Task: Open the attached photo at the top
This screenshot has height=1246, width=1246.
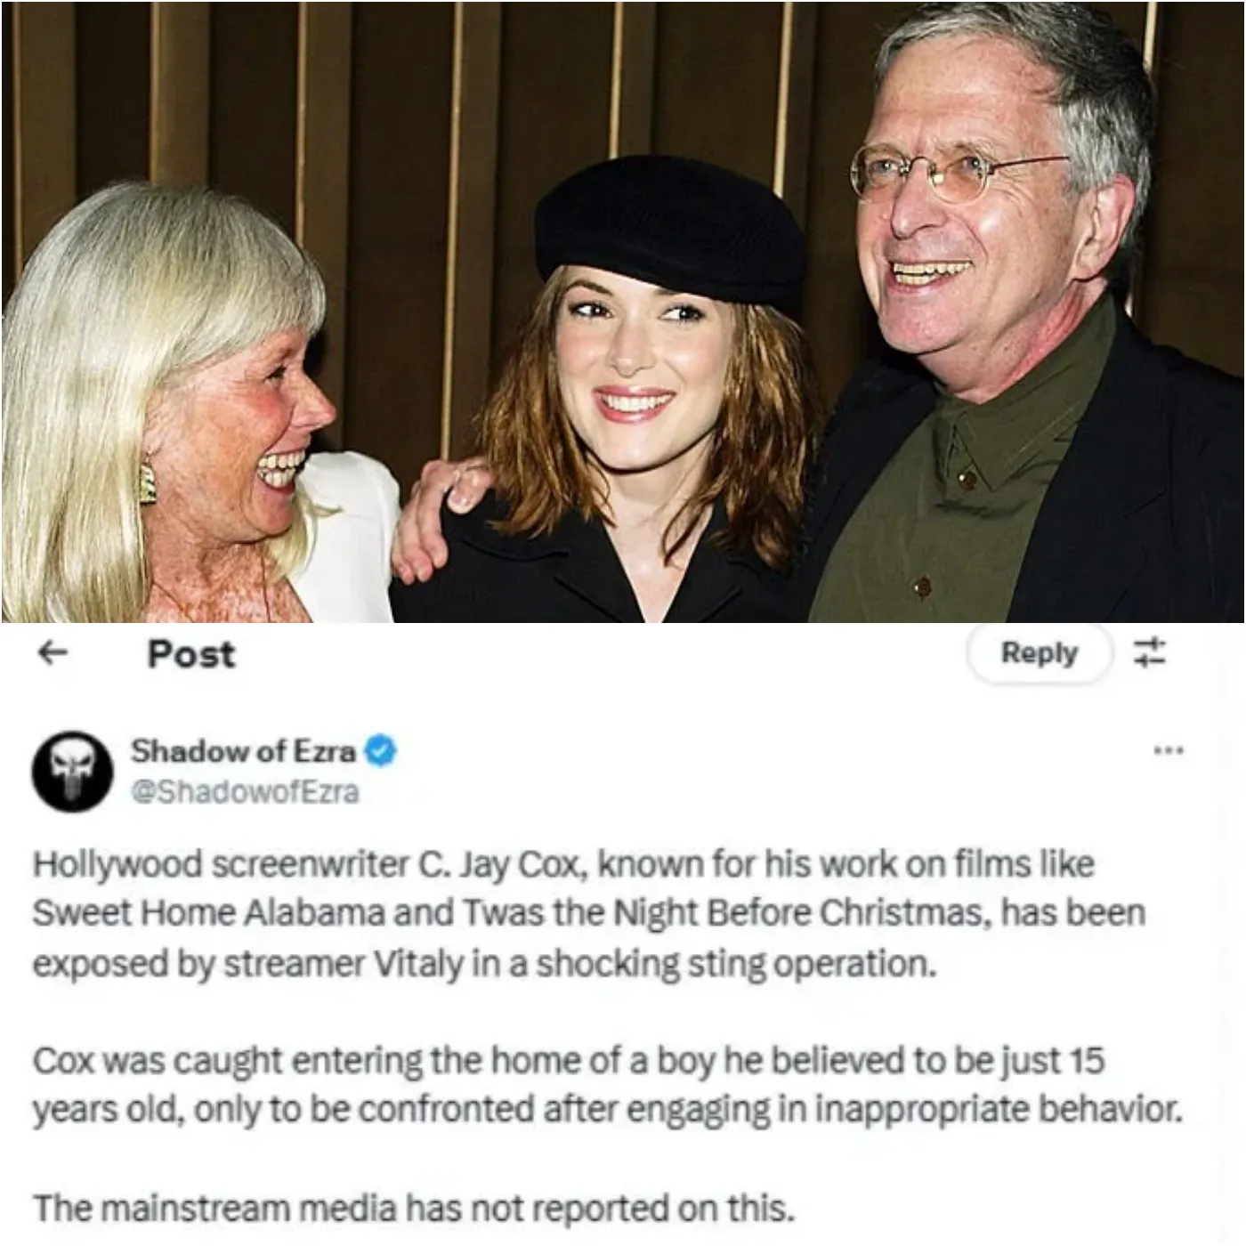Action: click(x=623, y=311)
